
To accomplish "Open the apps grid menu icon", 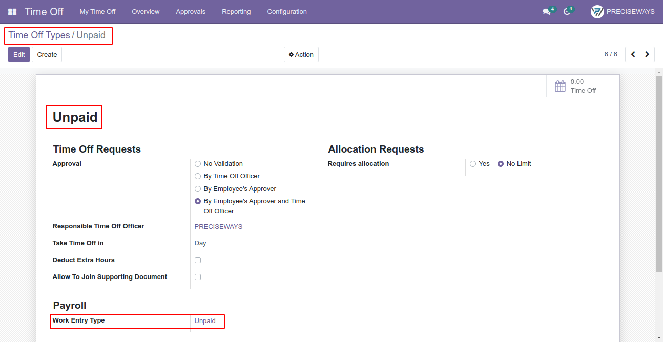I will (x=12, y=12).
